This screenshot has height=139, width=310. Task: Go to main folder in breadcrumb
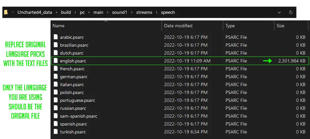click(x=98, y=12)
